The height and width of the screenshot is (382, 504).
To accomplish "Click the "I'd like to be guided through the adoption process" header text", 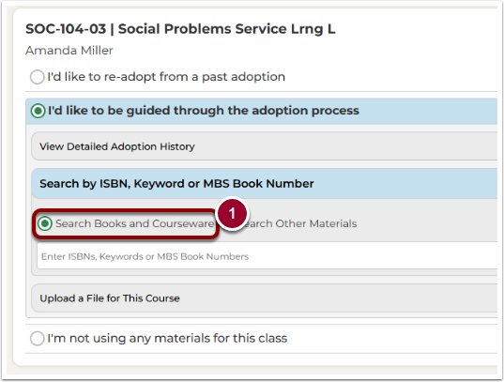I will [x=204, y=111].
